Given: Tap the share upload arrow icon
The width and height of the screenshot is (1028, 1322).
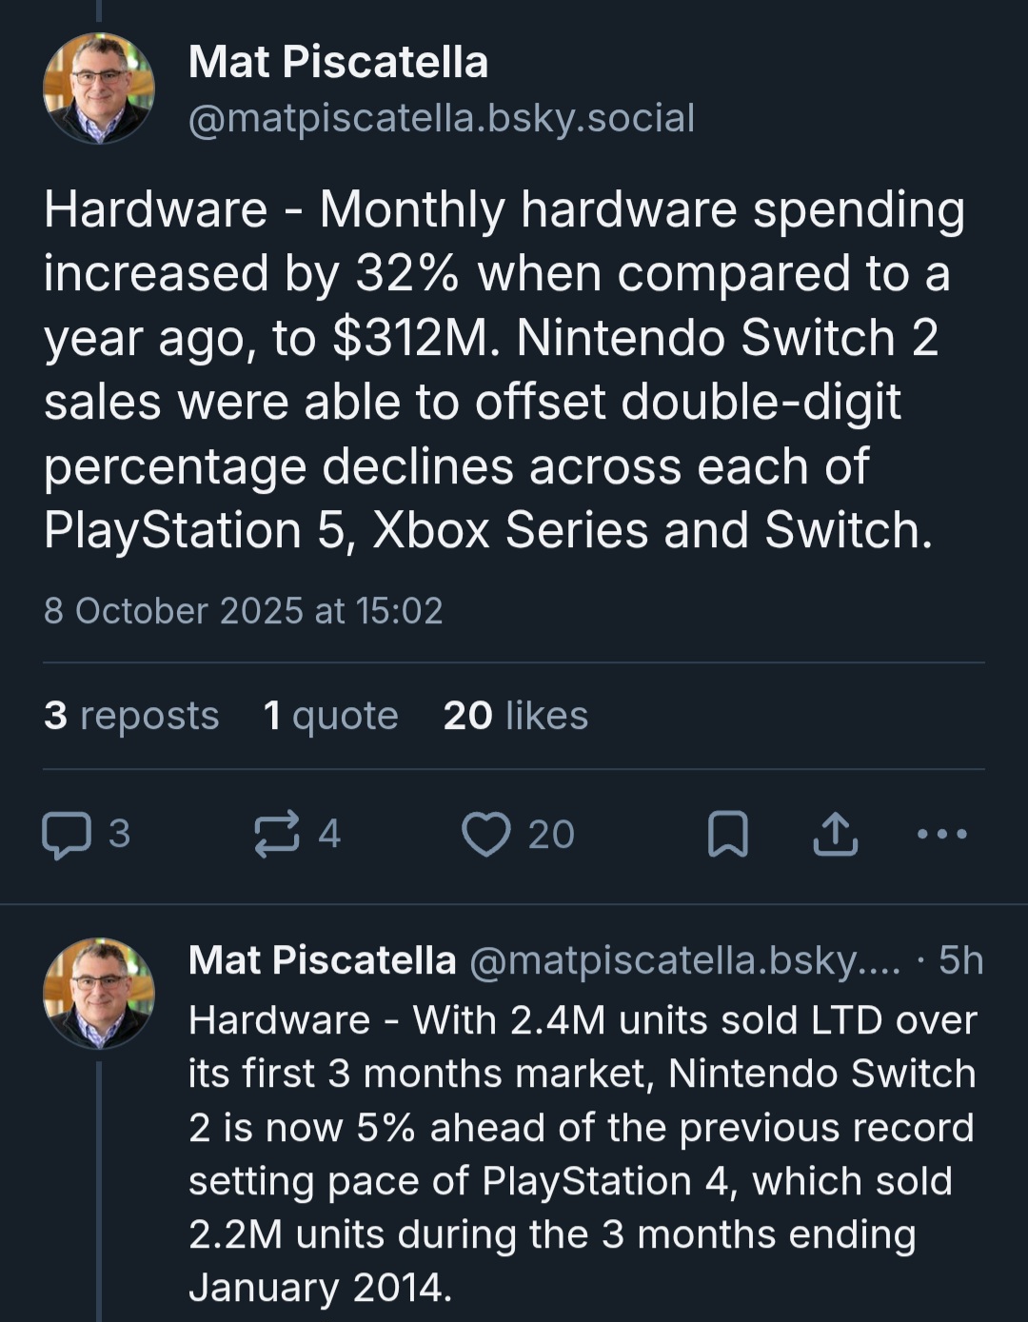Looking at the screenshot, I should 835,835.
